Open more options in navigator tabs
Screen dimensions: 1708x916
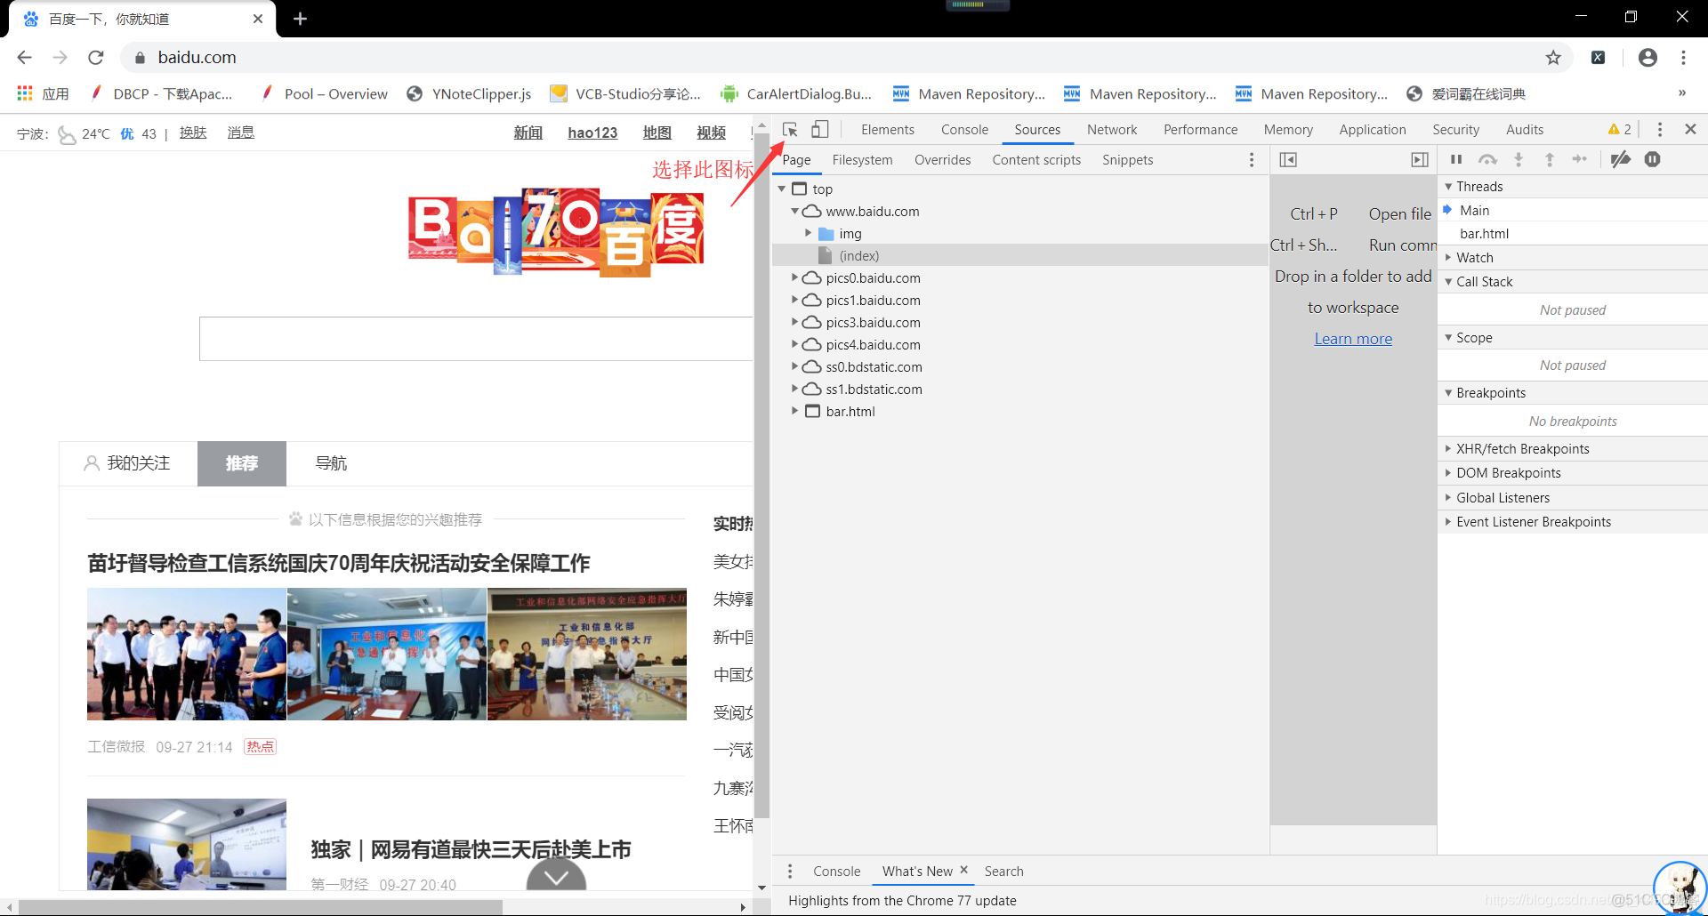pos(1252,160)
